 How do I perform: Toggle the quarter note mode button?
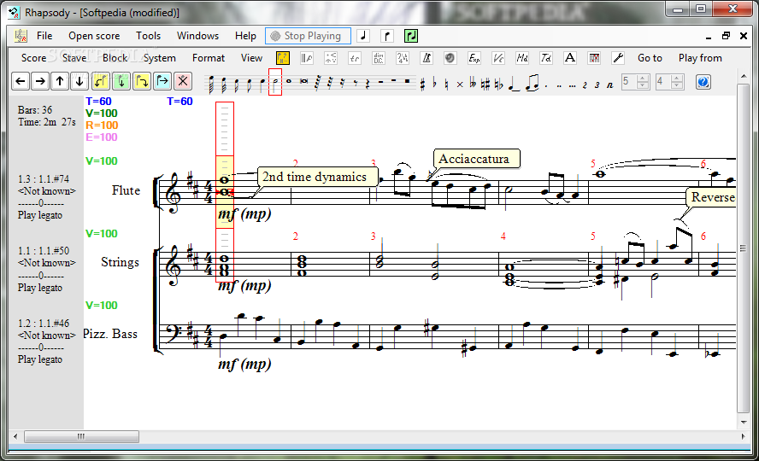click(363, 36)
